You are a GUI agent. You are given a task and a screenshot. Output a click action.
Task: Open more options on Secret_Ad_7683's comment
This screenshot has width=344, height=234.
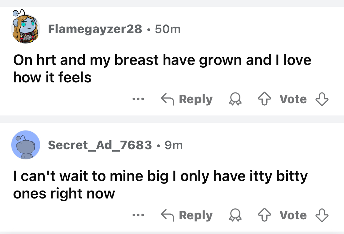point(138,215)
